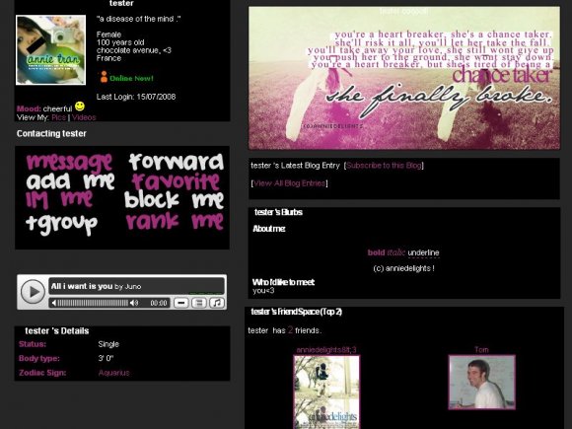Click the yellow smiley mood icon
This screenshot has width=572, height=429.
80,107
